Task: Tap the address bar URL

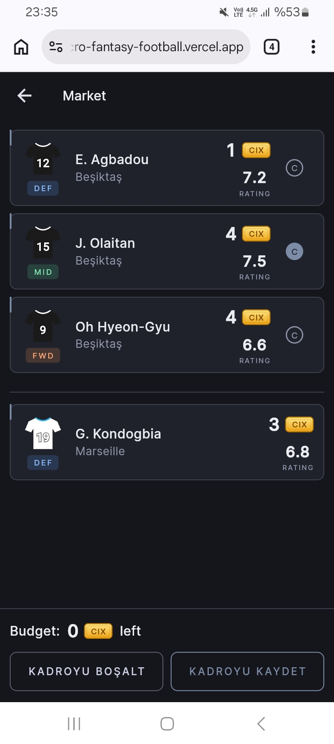Action: tap(157, 47)
